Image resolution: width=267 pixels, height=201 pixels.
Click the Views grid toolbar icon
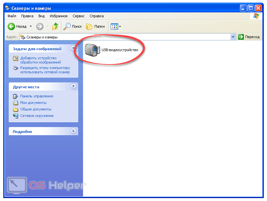click(114, 26)
